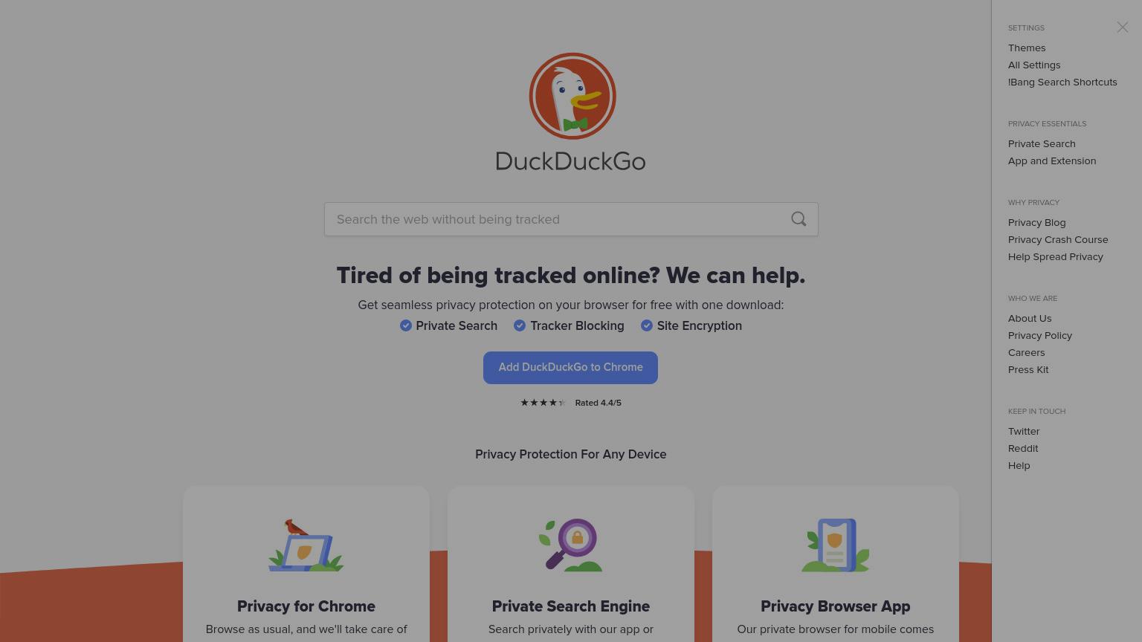Screen dimensions: 1142x642
Task: Select !Bang Search Shortcuts menu entry
Action: click(1062, 82)
